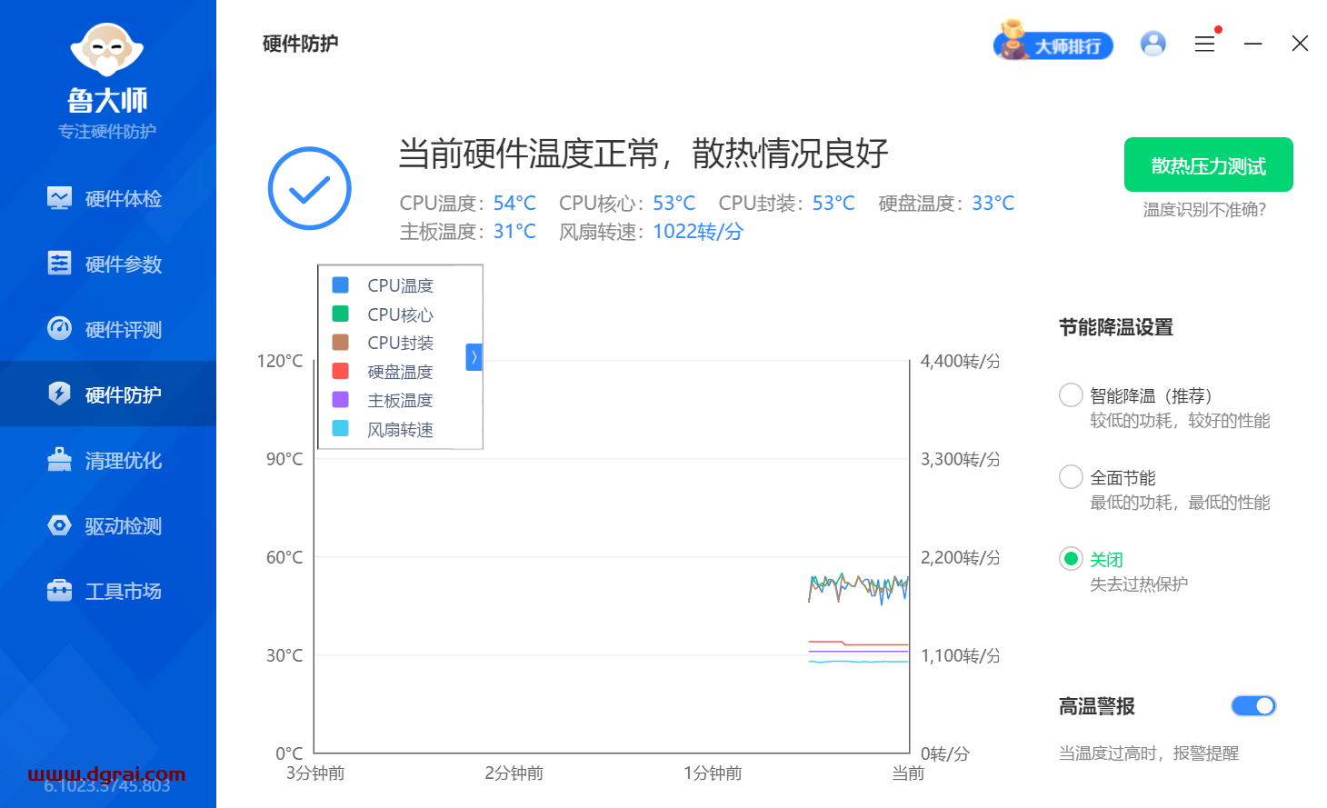Click the 温度识别不准确 link

click(1208, 209)
